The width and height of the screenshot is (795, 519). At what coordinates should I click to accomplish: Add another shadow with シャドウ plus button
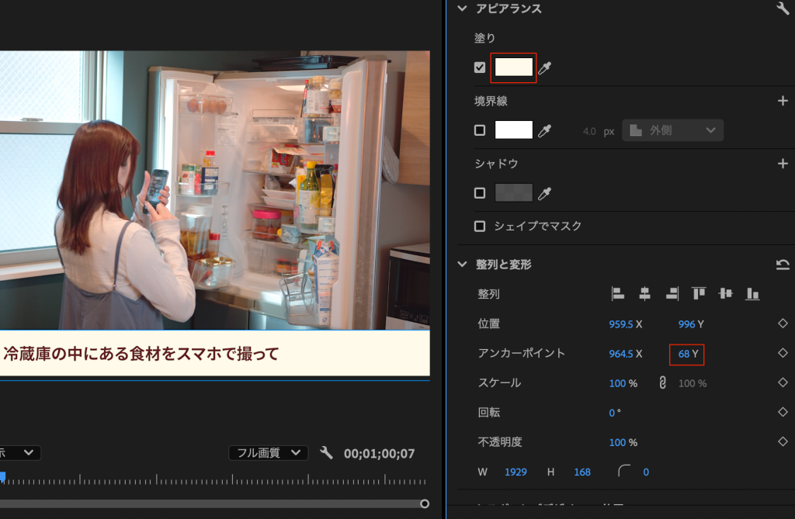coord(783,164)
